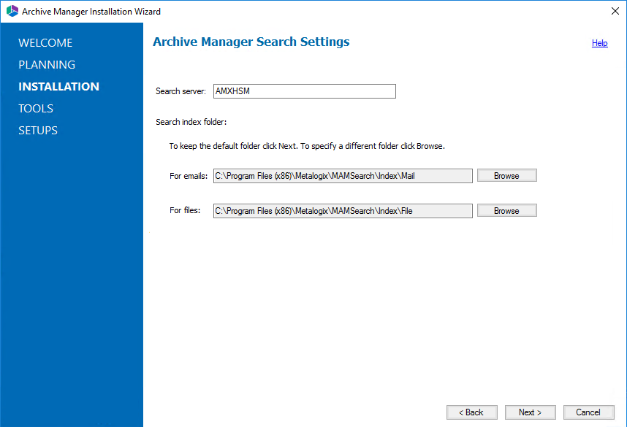Screen dimensions: 627x427
Task: Go back with the Back button
Action: tap(471, 412)
